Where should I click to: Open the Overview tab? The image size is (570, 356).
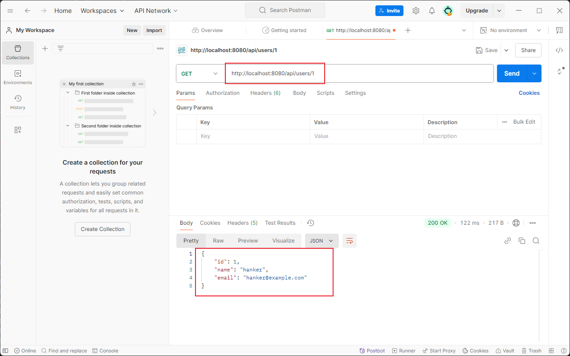point(208,30)
